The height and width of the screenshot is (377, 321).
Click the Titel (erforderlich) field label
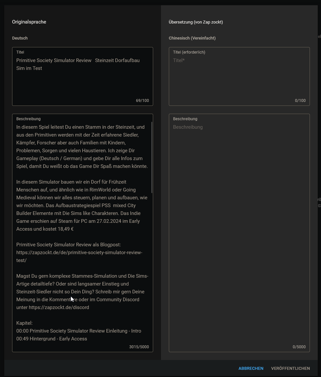tap(189, 52)
